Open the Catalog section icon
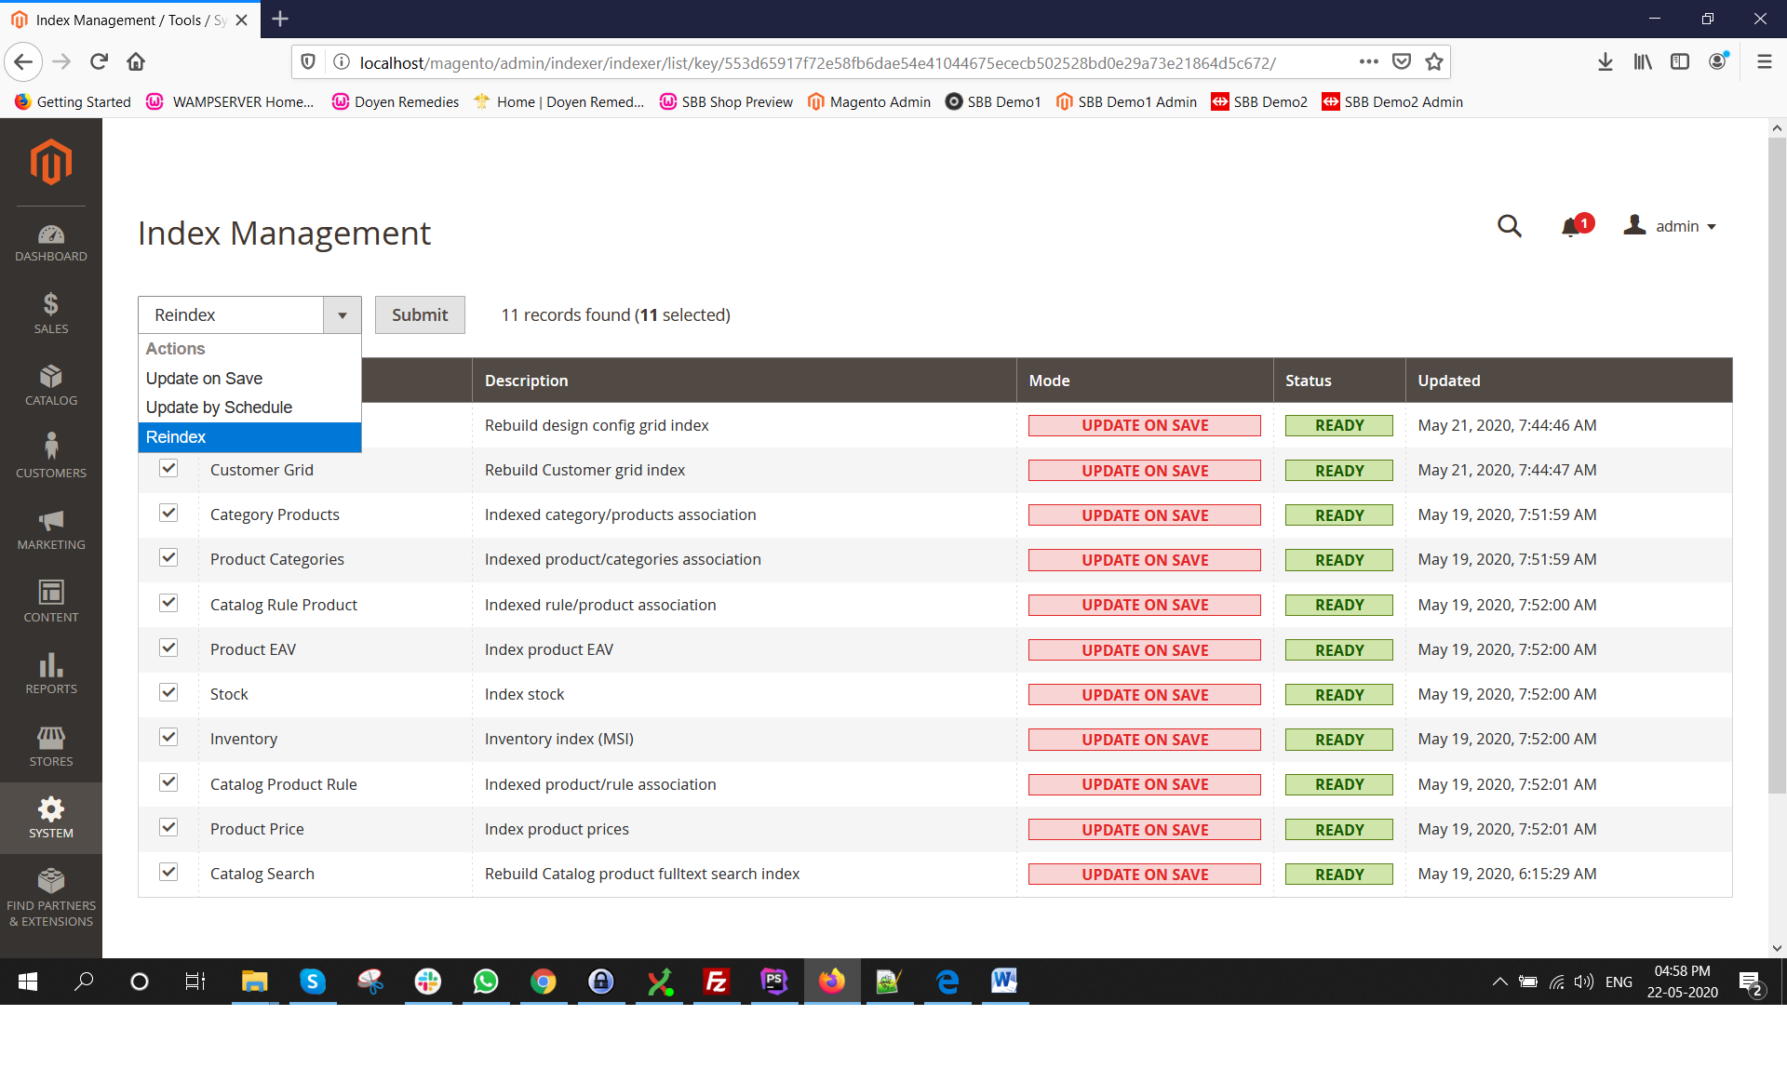1787x1082 pixels. coord(51,381)
